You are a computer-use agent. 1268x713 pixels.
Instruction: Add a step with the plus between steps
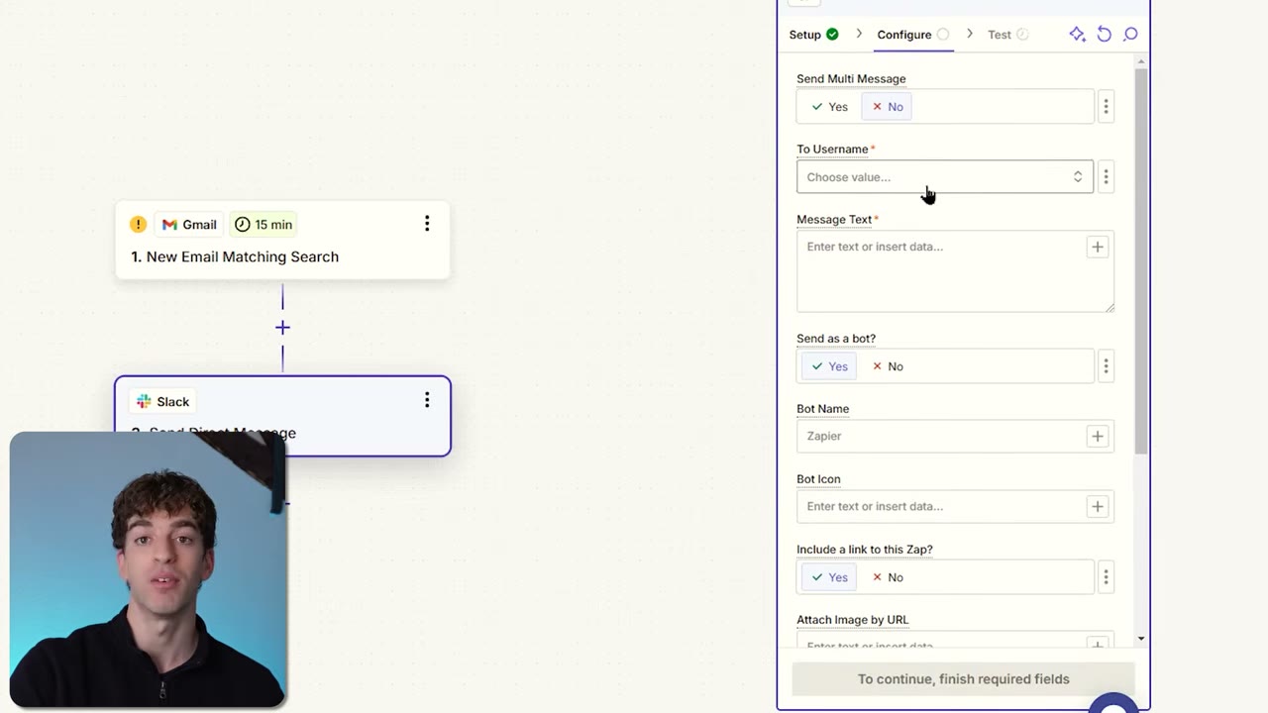282,328
